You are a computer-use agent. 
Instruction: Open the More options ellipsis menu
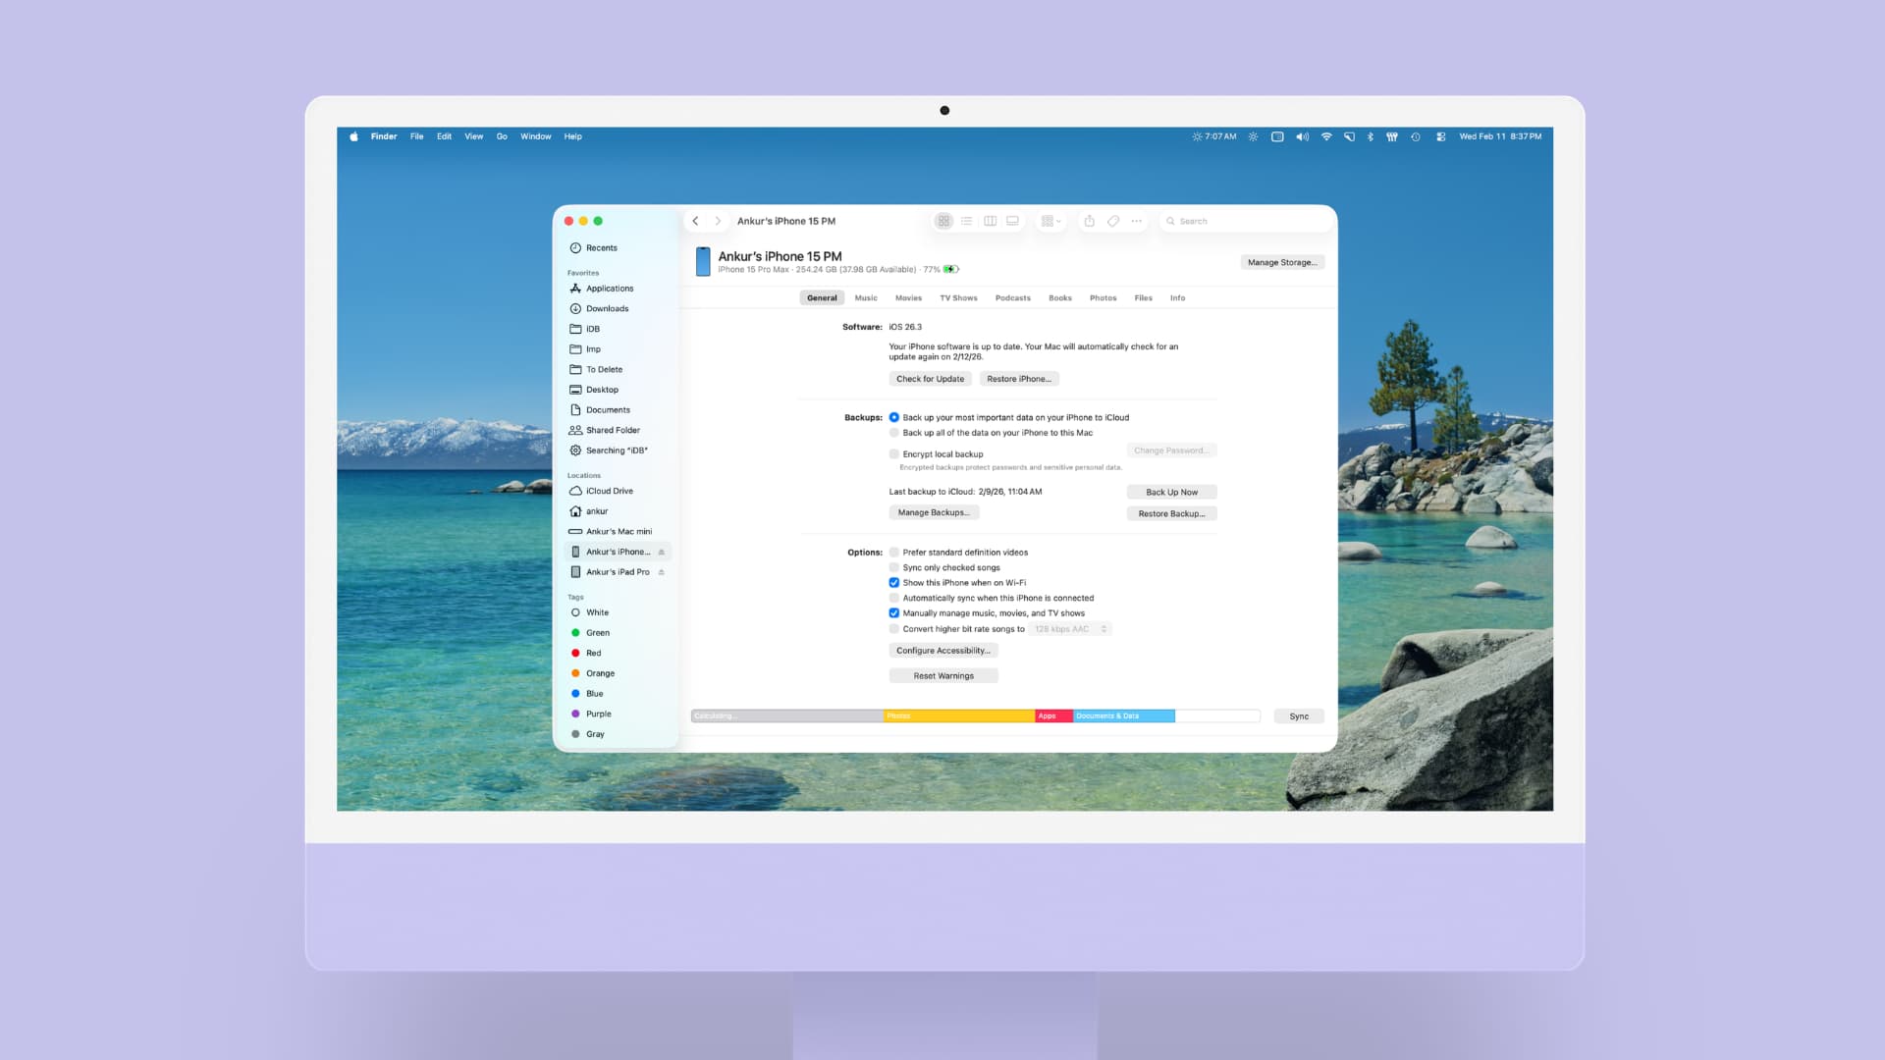click(1136, 221)
